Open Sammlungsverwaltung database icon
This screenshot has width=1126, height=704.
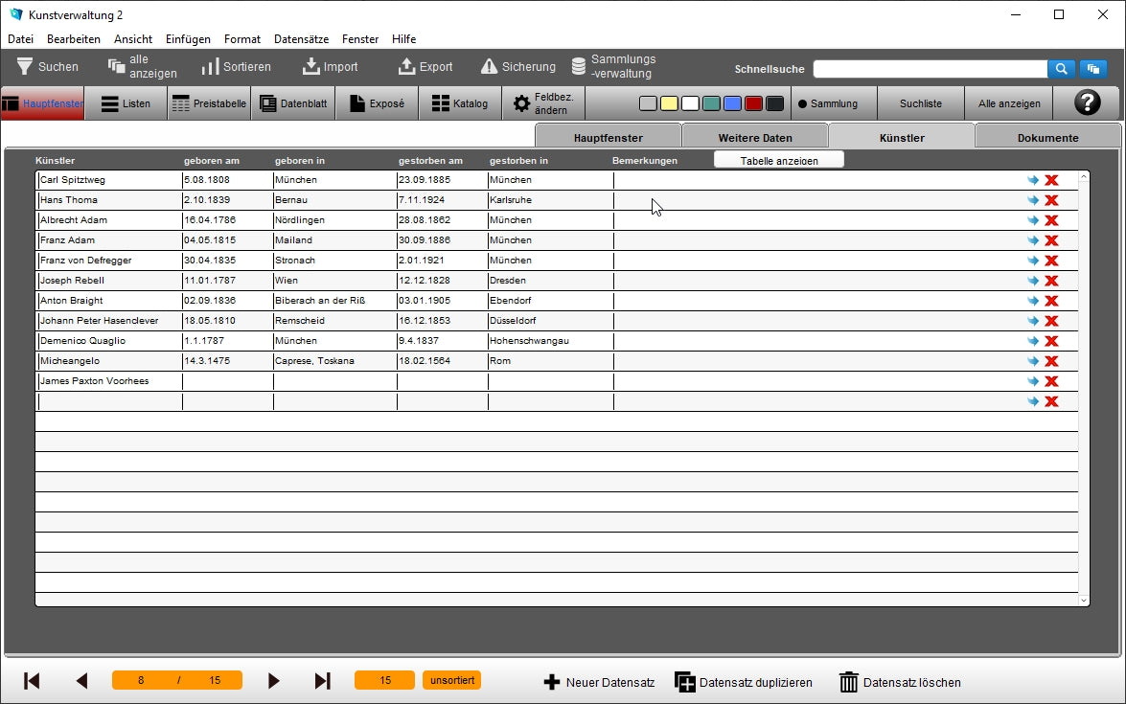579,67
